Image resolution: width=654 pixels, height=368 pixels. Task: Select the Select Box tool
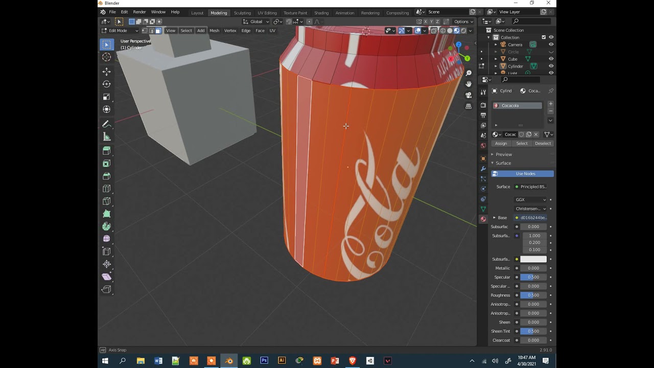pos(106,45)
